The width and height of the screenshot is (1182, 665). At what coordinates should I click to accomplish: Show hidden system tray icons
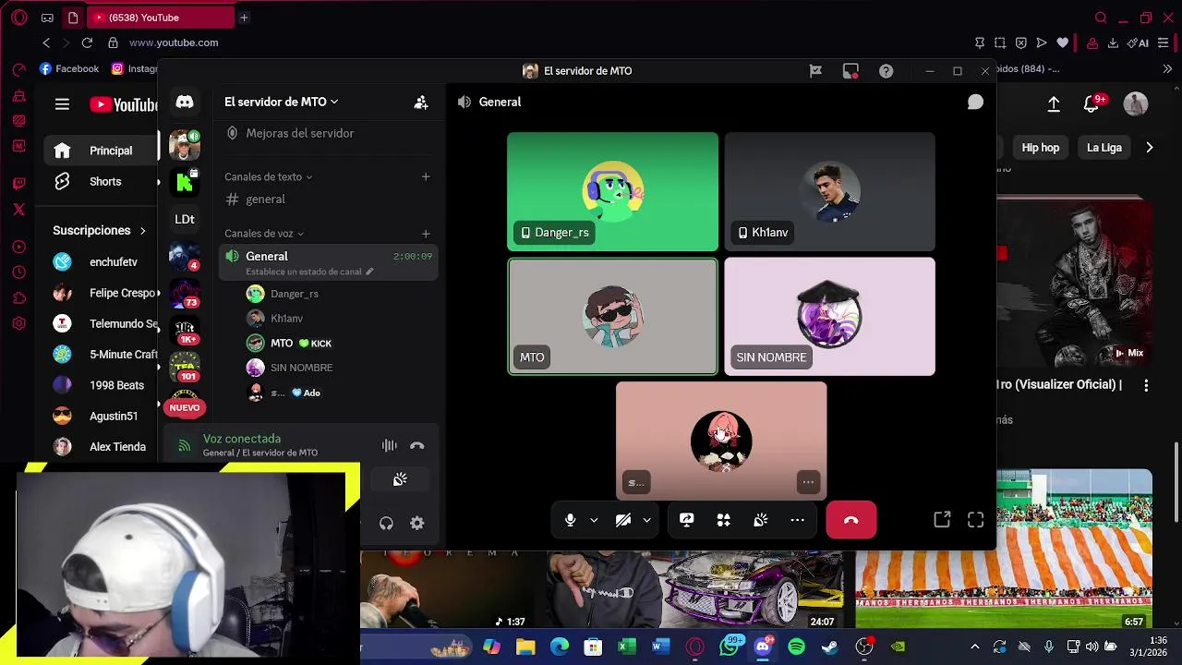click(974, 647)
